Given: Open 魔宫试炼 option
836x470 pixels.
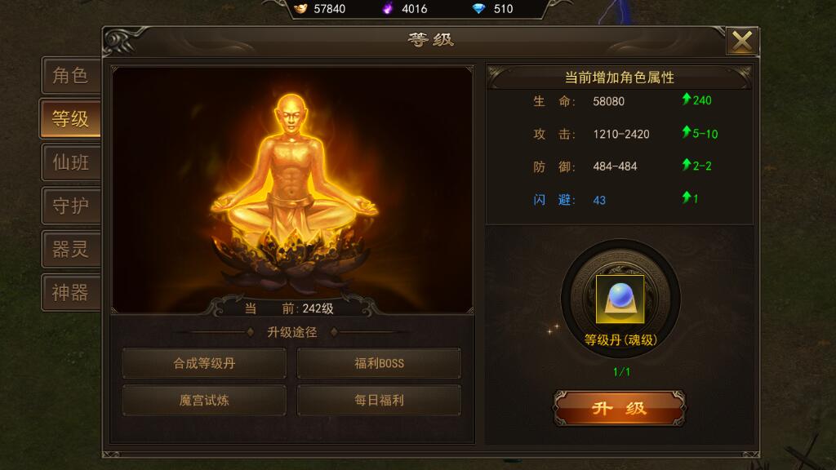Looking at the screenshot, I should click(204, 400).
